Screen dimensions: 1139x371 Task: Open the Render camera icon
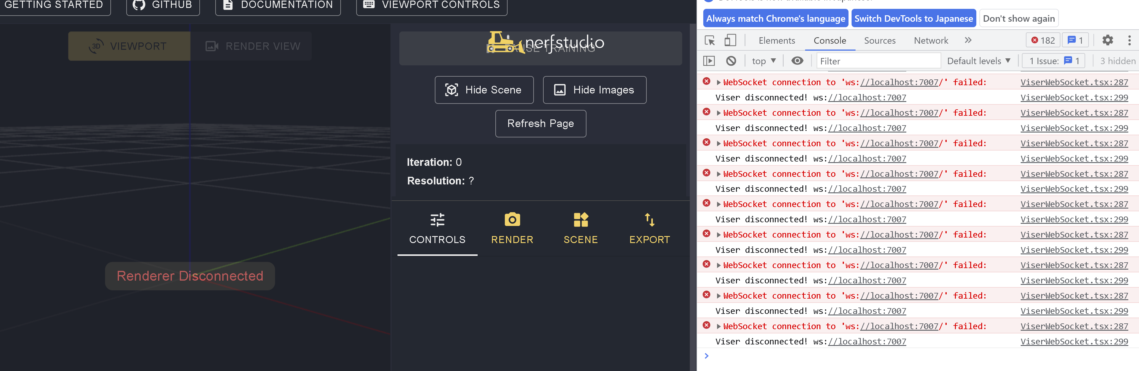coord(512,219)
